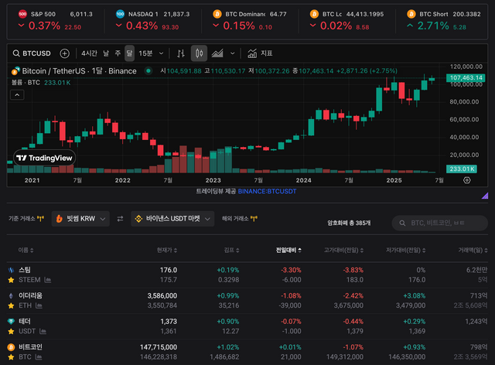
Task: Sort table by 김프 column
Action: pos(231,250)
